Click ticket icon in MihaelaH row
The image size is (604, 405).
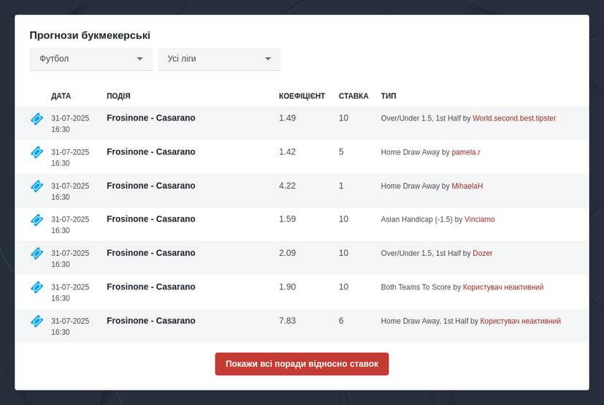[x=37, y=186]
